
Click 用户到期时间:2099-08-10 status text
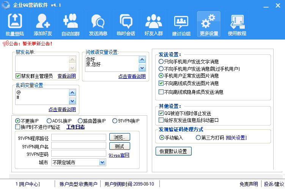[129, 184]
